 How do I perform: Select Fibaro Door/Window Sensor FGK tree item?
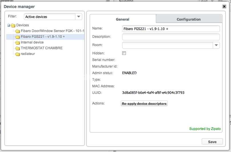[x=53, y=31]
